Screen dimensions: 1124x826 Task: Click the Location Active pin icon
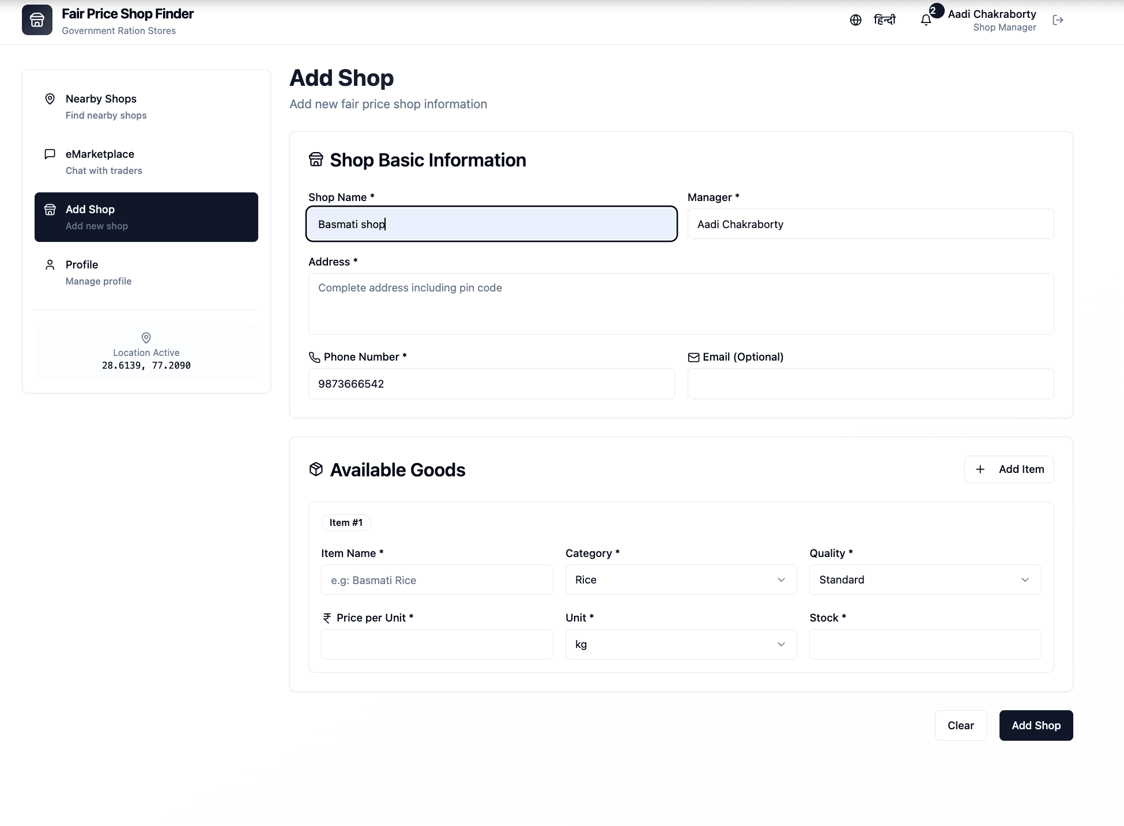click(x=146, y=338)
